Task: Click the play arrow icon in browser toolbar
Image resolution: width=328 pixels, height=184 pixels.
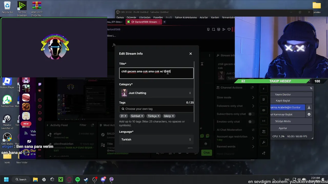Action: point(224,29)
